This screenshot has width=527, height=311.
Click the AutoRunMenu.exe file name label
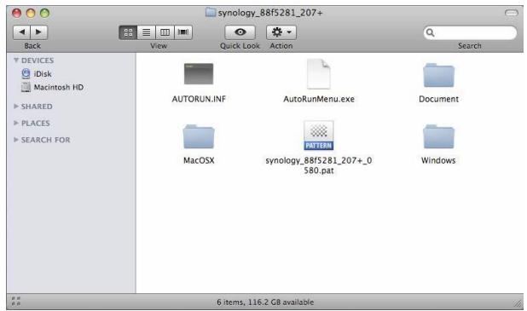point(319,99)
